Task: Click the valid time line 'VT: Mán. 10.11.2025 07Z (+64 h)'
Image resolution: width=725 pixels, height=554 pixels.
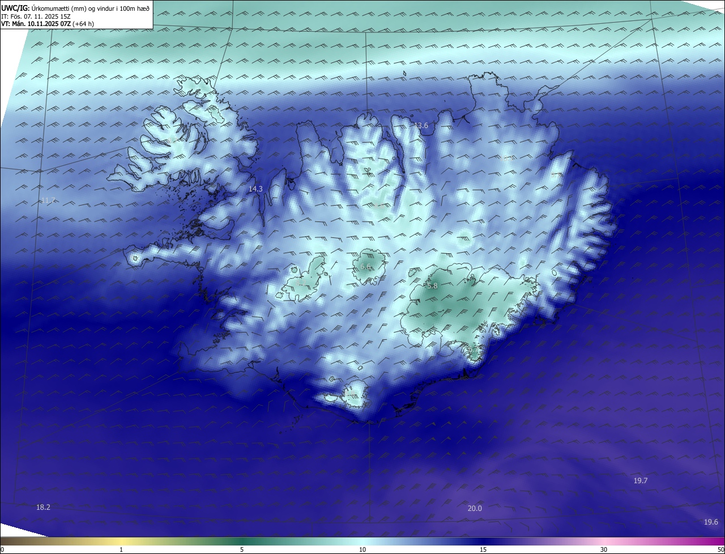Action: pyautogui.click(x=48, y=24)
